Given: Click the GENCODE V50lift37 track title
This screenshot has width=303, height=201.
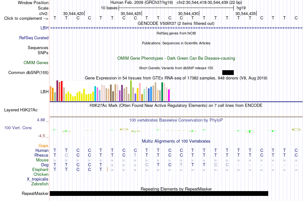Looking at the screenshot, I should 176,24.
